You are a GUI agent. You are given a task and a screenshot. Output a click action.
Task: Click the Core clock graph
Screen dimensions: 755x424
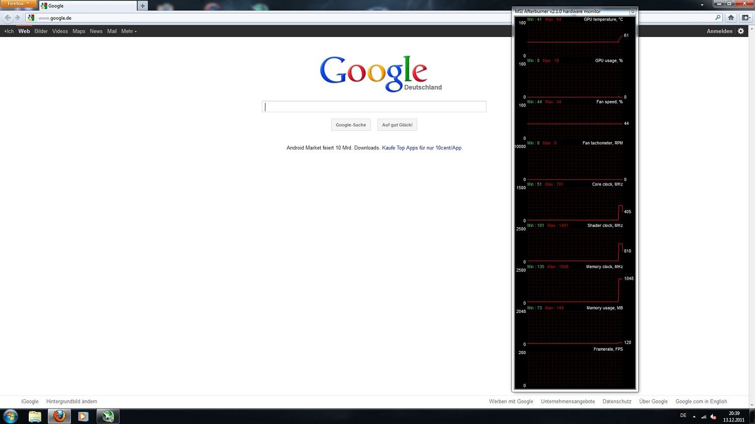pos(575,204)
